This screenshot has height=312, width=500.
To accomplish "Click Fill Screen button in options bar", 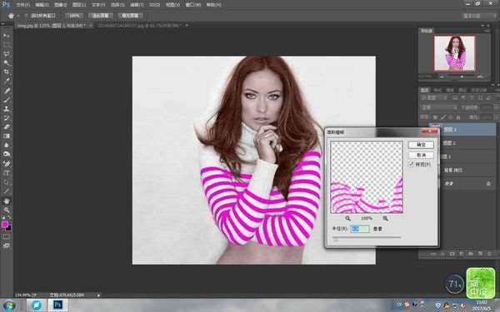I will point(131,16).
